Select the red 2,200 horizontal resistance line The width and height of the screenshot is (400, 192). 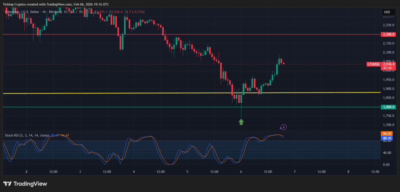click(x=186, y=34)
